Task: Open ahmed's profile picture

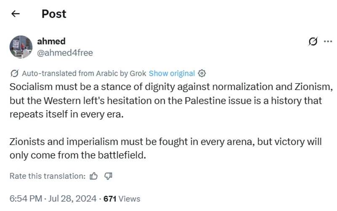Action: coord(21,47)
